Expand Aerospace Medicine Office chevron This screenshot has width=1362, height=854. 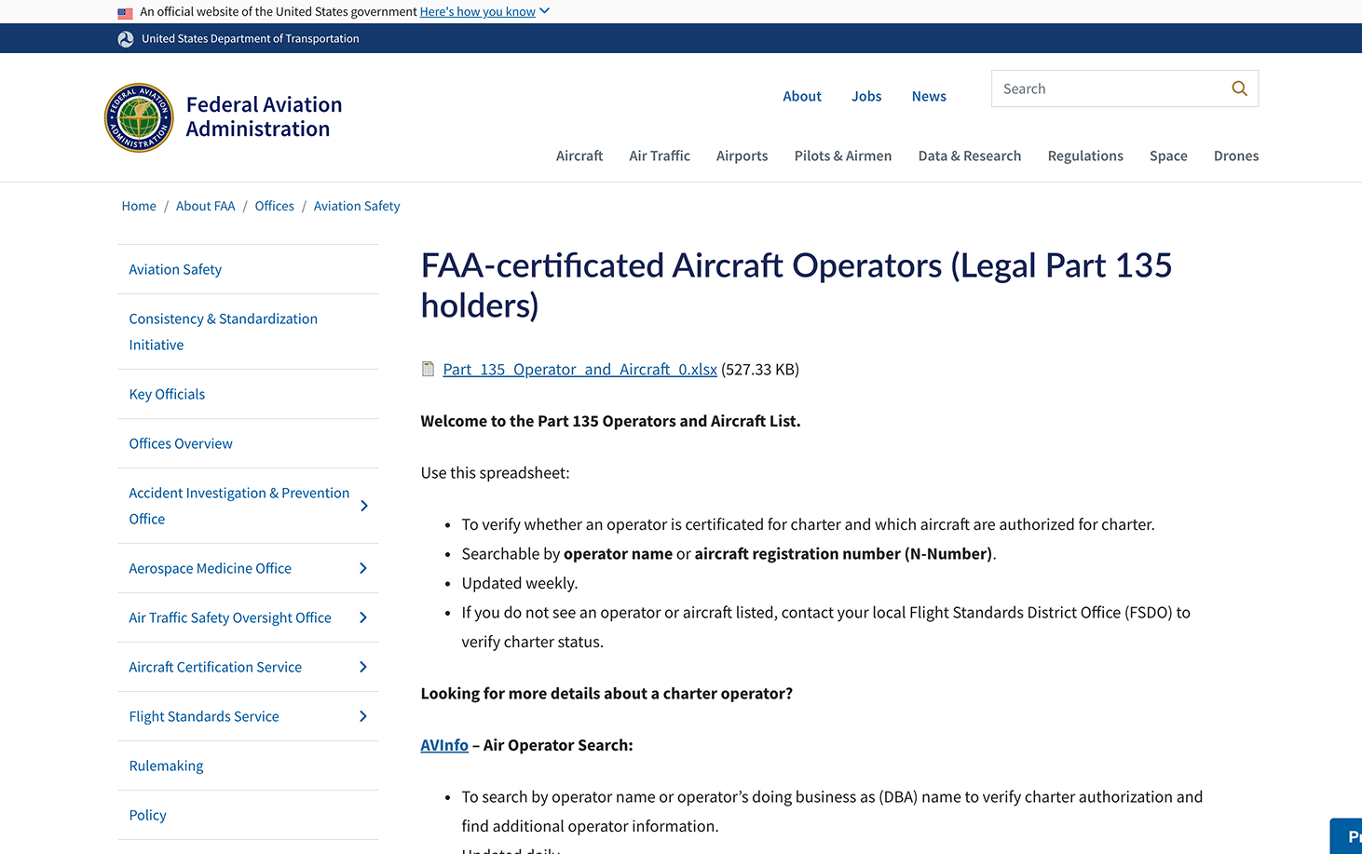(x=363, y=568)
